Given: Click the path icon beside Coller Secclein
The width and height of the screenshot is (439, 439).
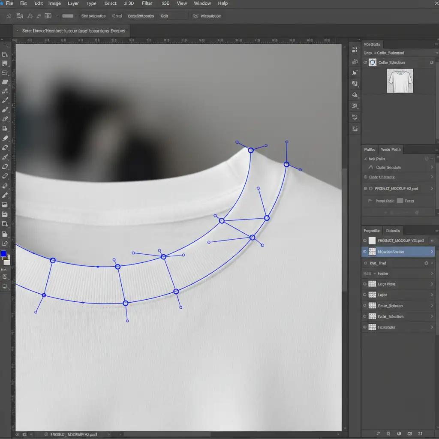Looking at the screenshot, I should (x=370, y=168).
